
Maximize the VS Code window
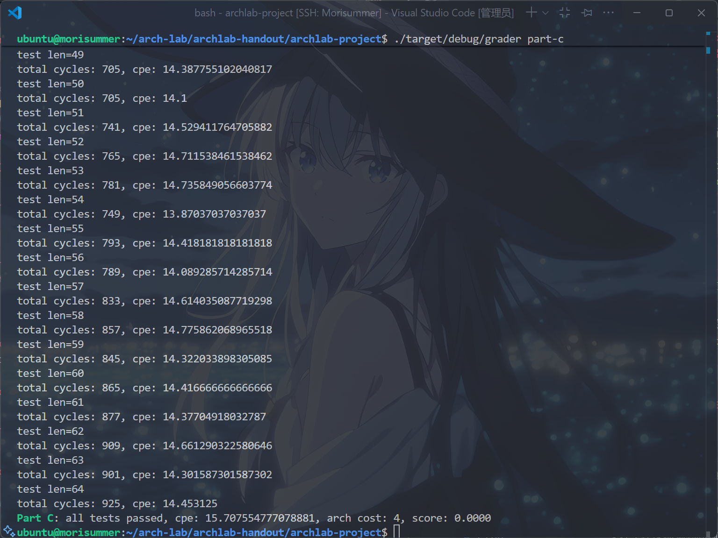click(x=669, y=13)
